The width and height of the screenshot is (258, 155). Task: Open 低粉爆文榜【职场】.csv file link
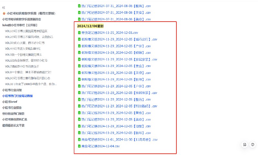pyautogui.click(x=116, y=79)
